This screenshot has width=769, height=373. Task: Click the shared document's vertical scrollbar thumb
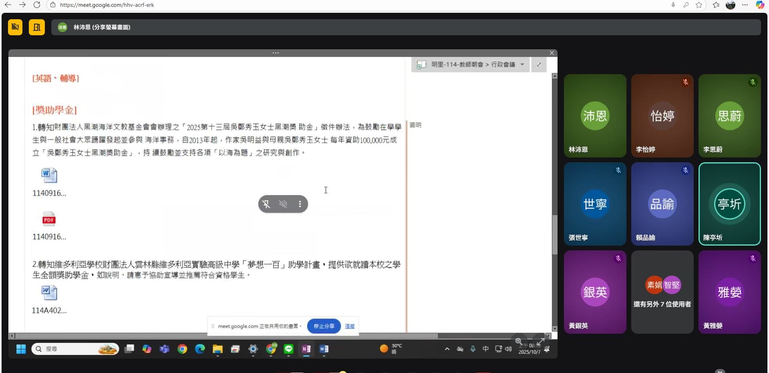pyautogui.click(x=554, y=234)
